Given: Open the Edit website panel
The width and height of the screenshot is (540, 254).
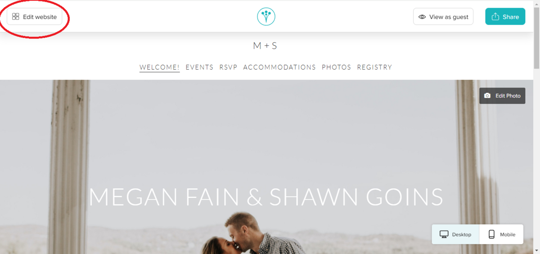Looking at the screenshot, I should [x=35, y=17].
